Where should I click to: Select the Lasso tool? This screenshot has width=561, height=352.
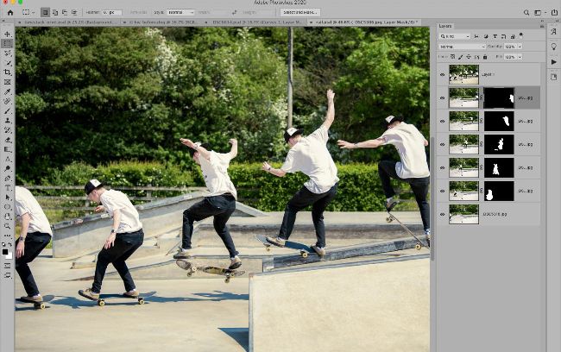(7, 53)
